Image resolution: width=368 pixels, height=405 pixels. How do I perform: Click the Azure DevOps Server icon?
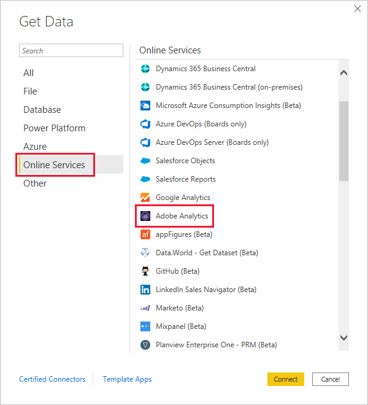tap(145, 142)
